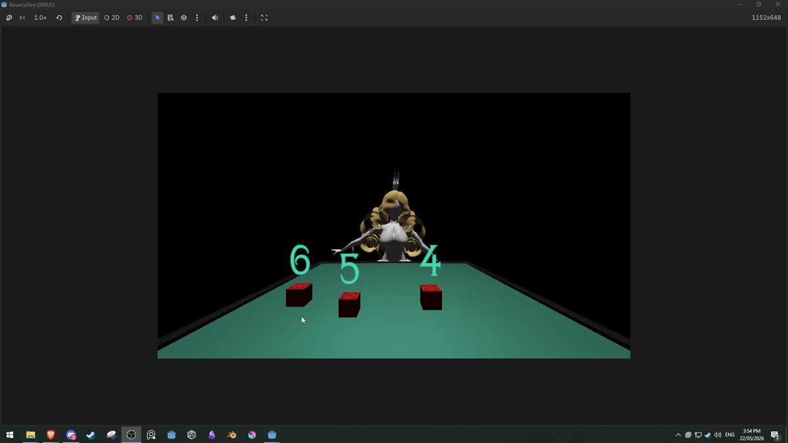Toggle the Input mode button
The image size is (788, 443).
[x=85, y=18]
